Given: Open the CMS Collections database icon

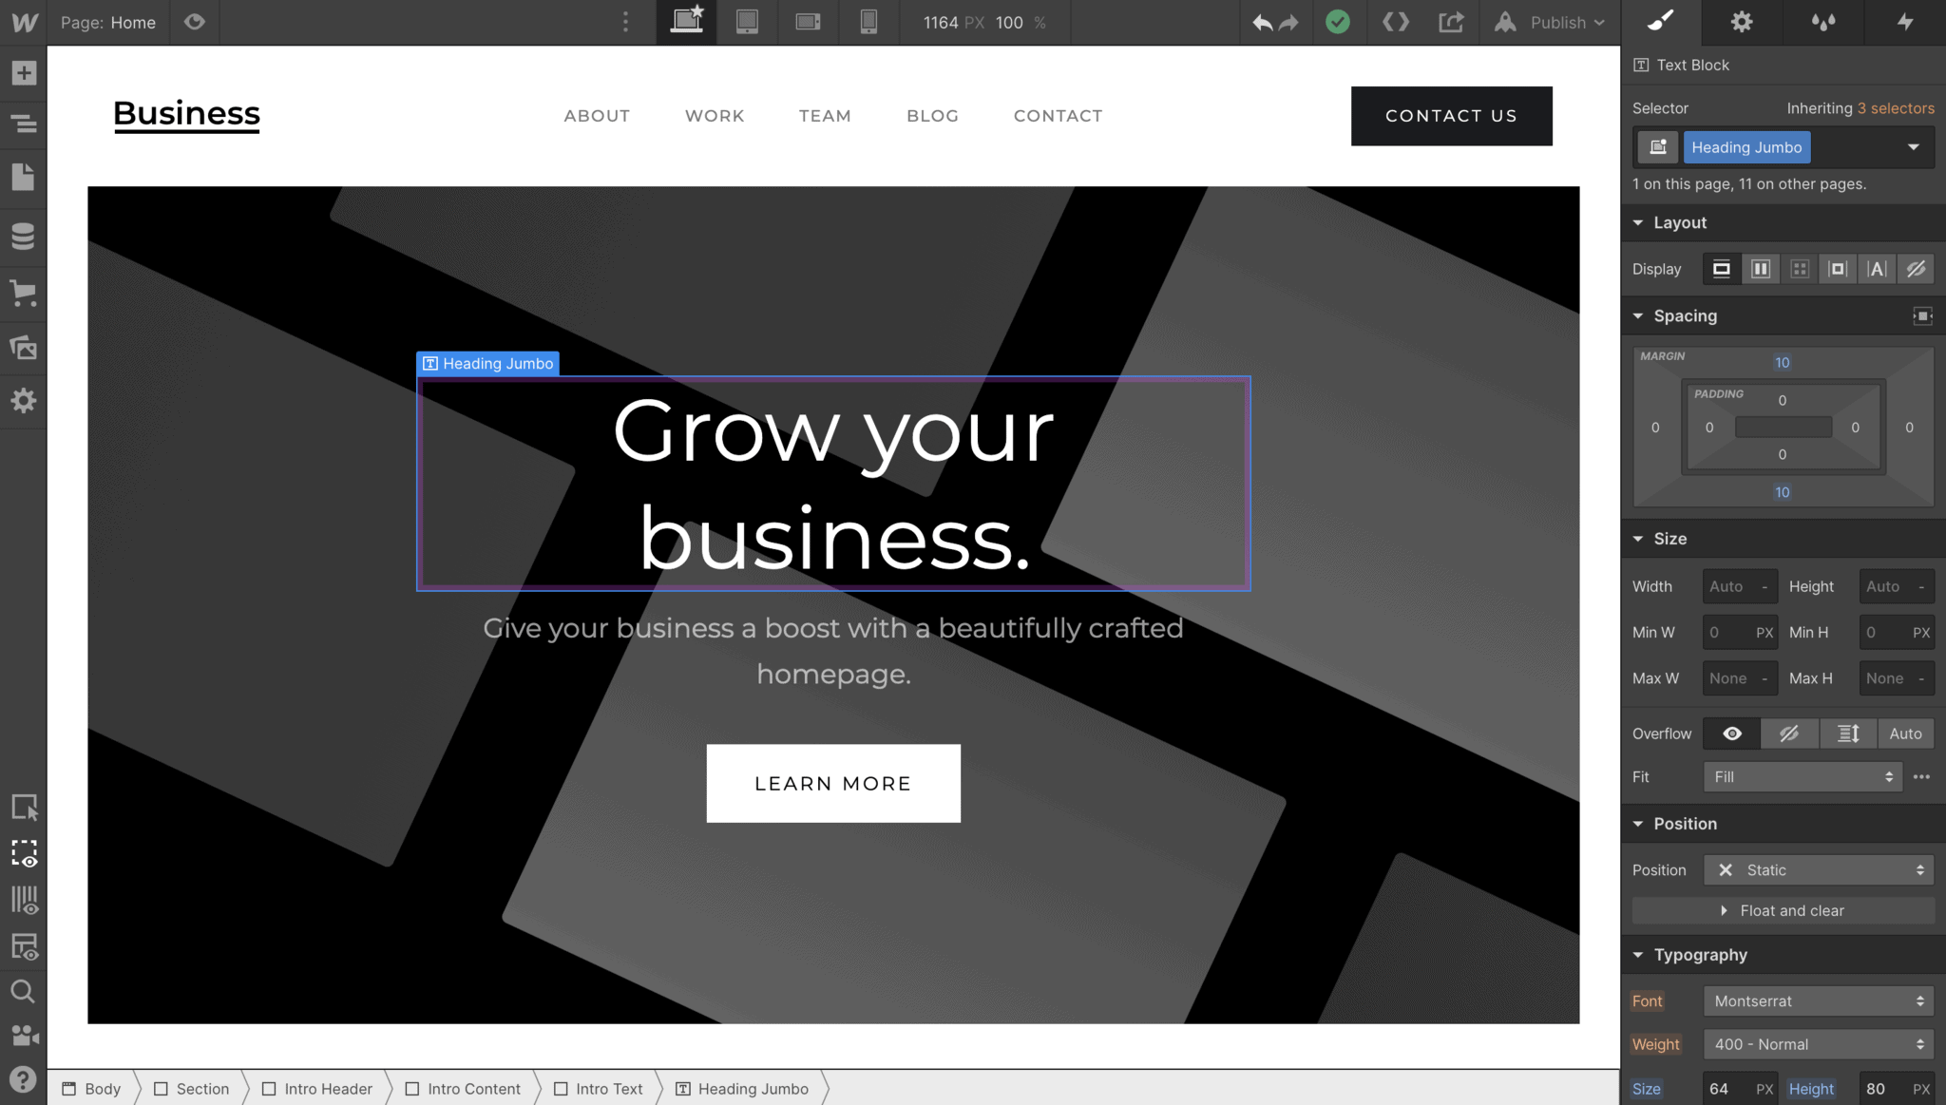Looking at the screenshot, I should click(x=24, y=236).
